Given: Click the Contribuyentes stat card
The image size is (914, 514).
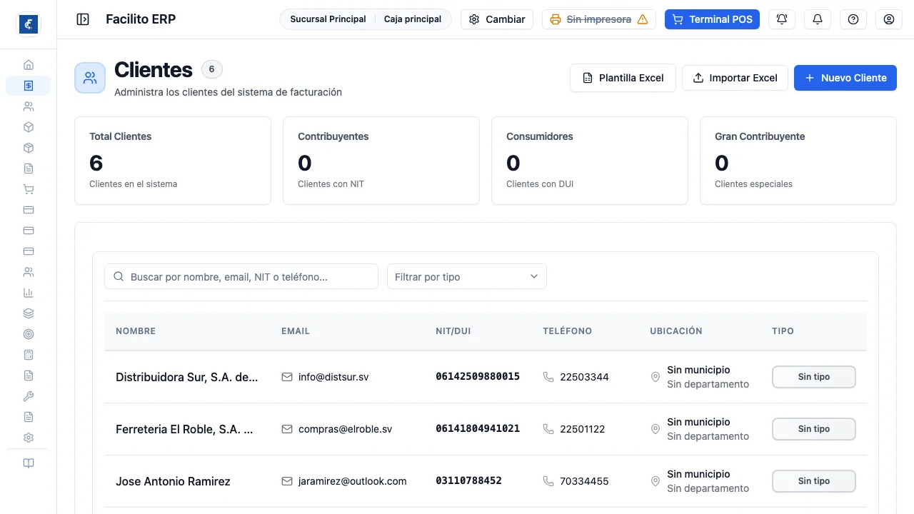Looking at the screenshot, I should pos(381,161).
